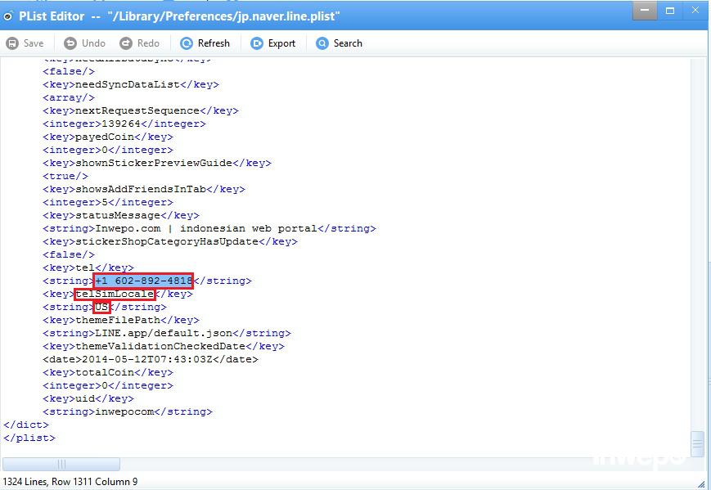This screenshot has height=490, width=711.
Task: Click the Save button label
Action: [x=34, y=43]
